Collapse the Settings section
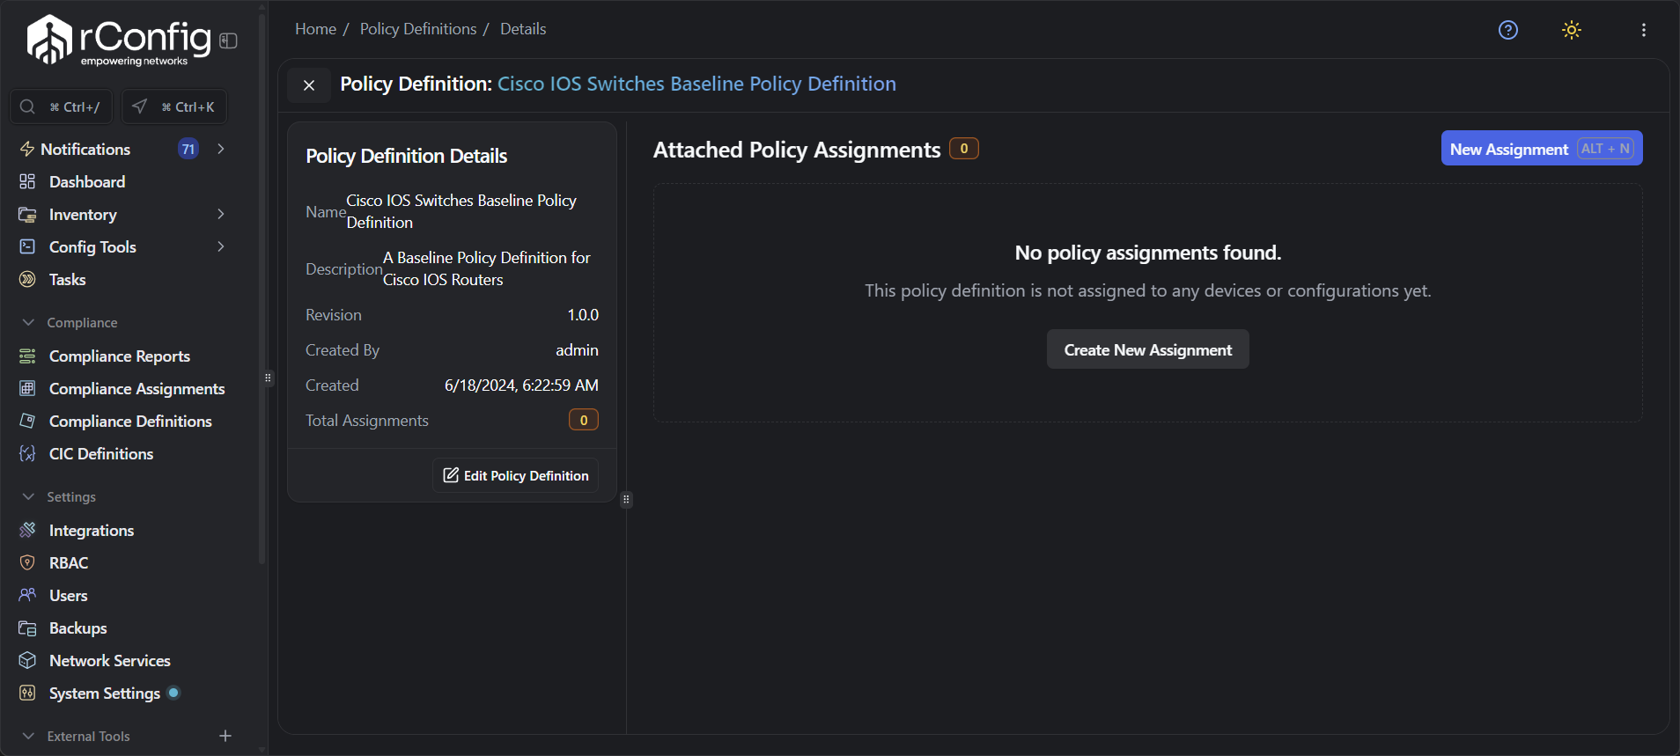The height and width of the screenshot is (756, 1680). pyautogui.click(x=28, y=496)
